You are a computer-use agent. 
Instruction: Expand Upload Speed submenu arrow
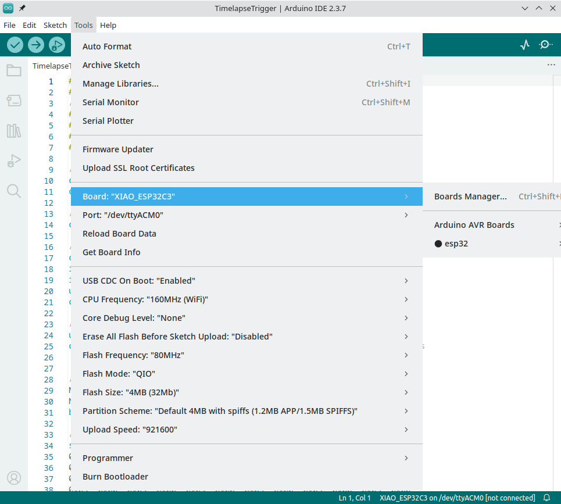pyautogui.click(x=406, y=430)
